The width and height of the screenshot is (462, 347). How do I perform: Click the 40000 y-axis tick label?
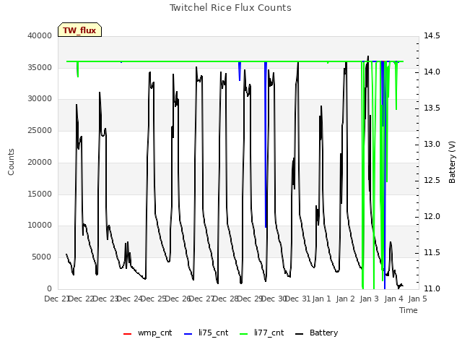(x=40, y=35)
